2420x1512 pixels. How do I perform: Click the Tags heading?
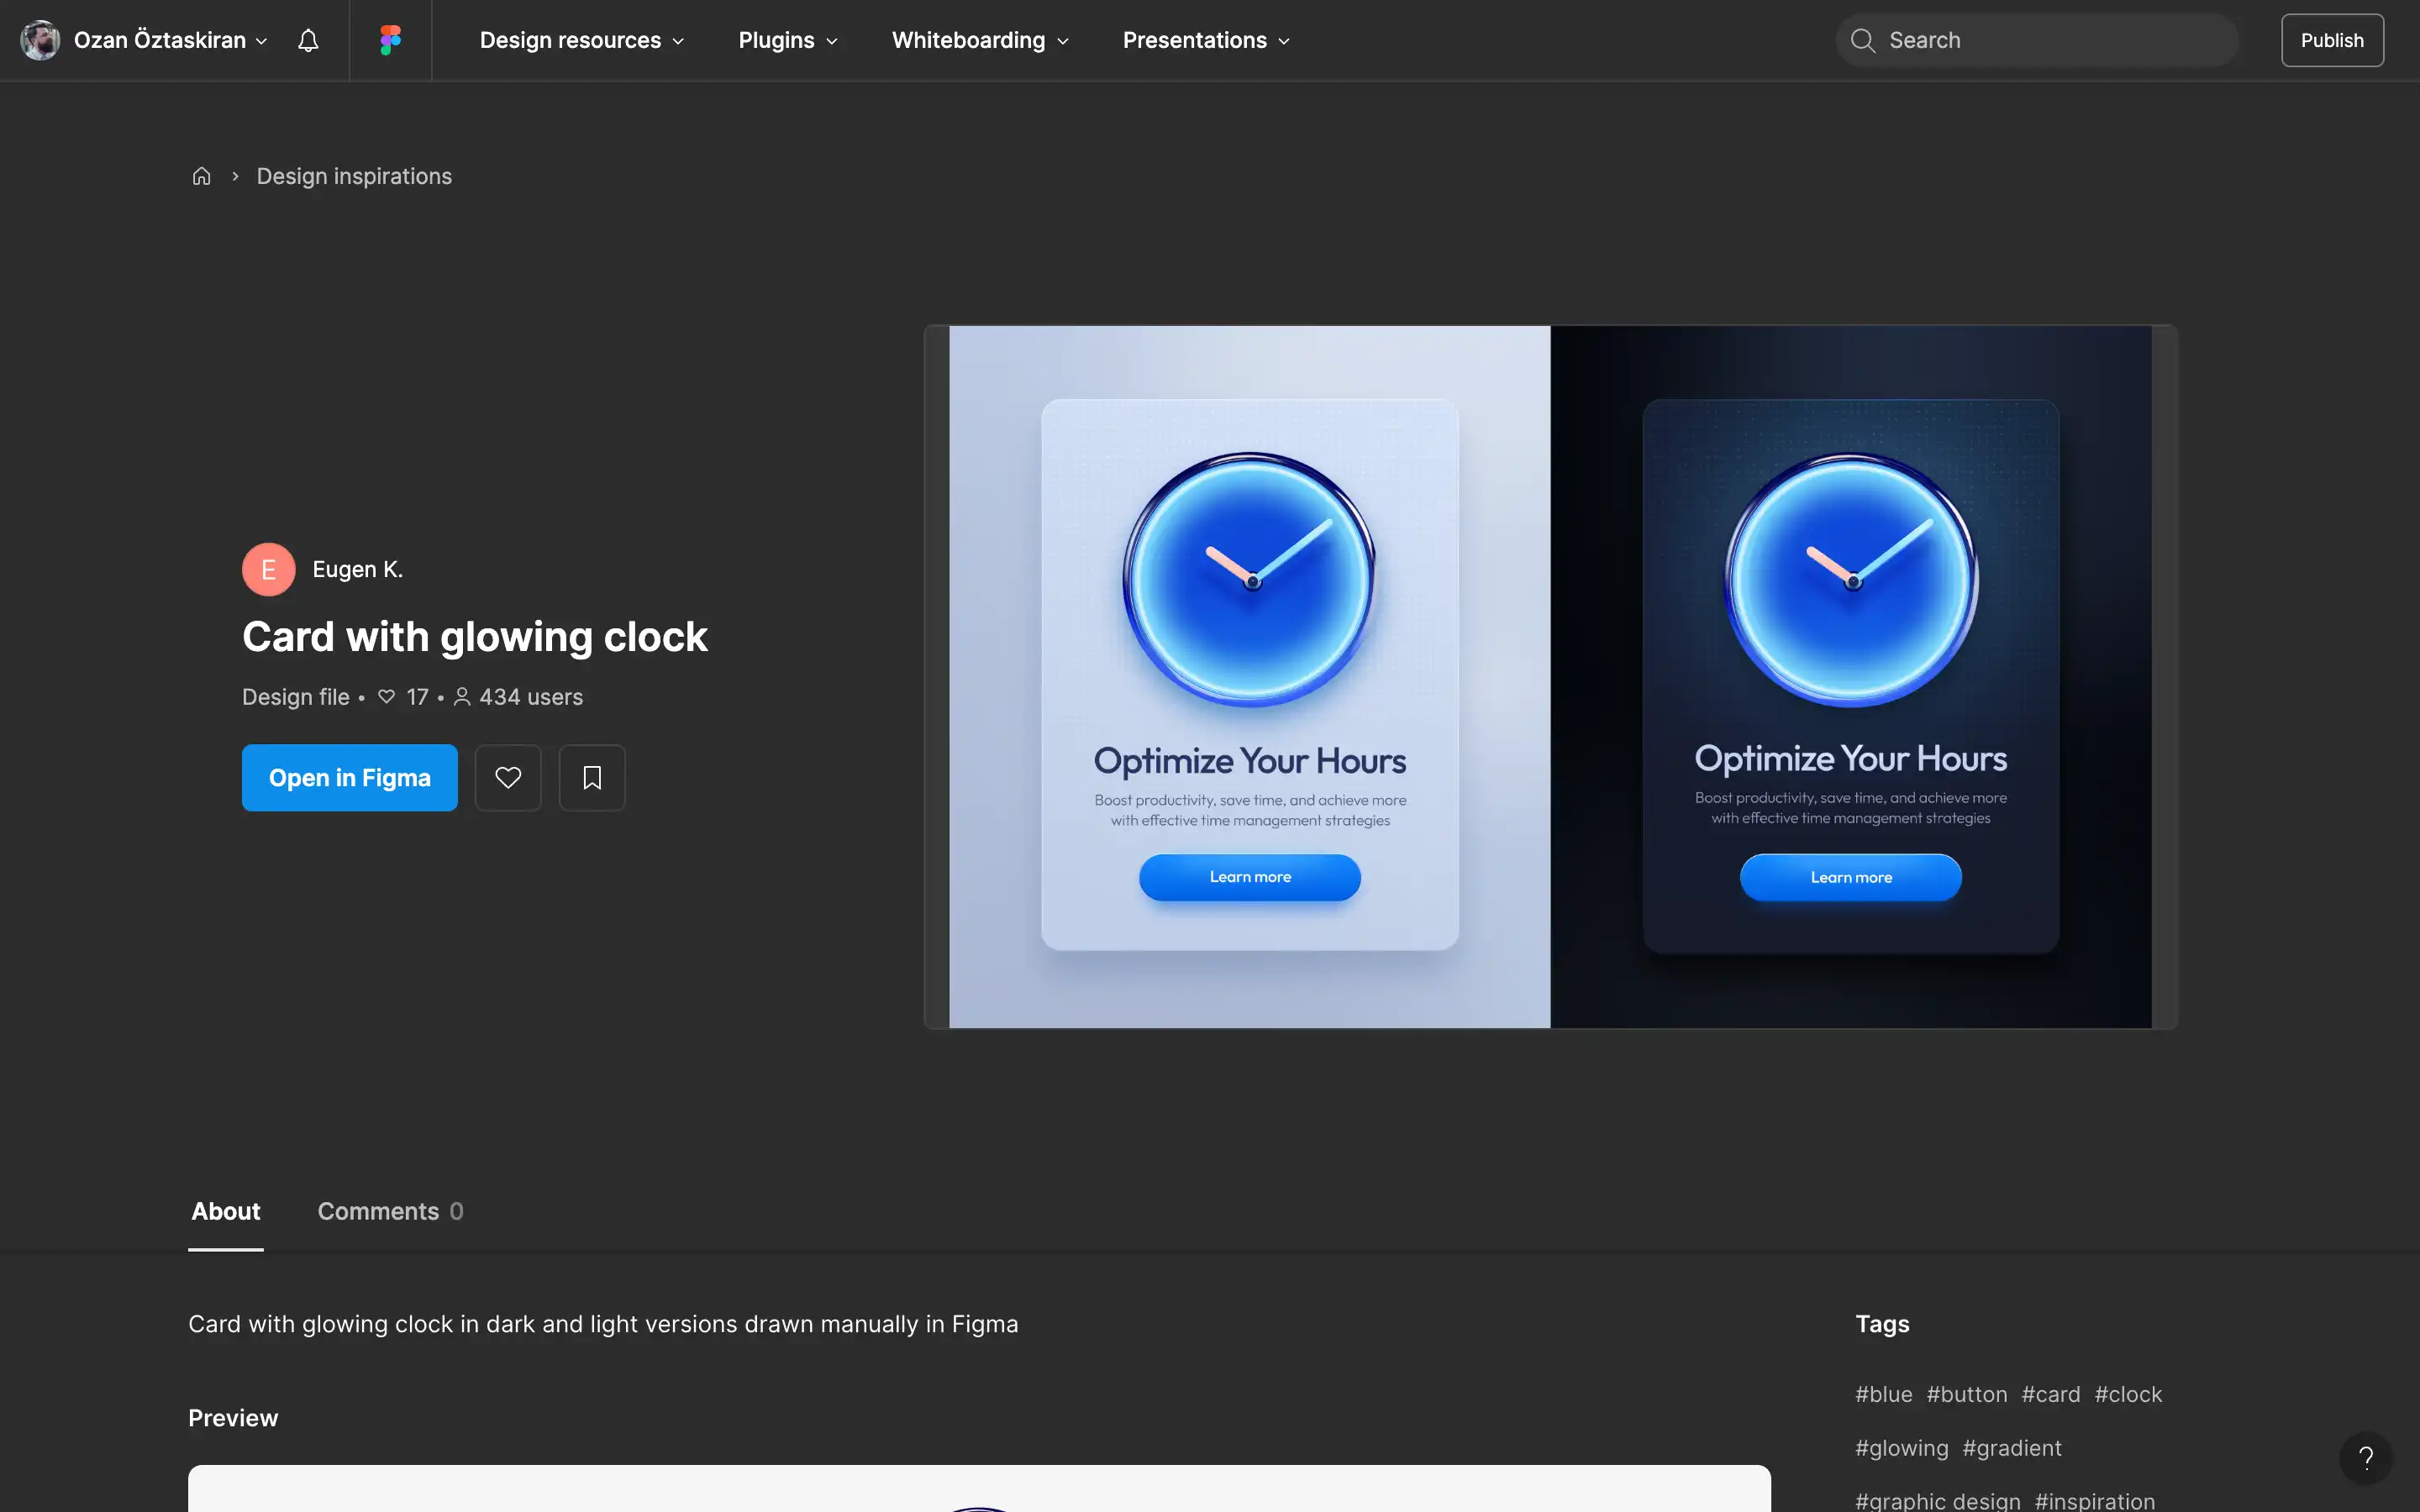[1882, 1324]
